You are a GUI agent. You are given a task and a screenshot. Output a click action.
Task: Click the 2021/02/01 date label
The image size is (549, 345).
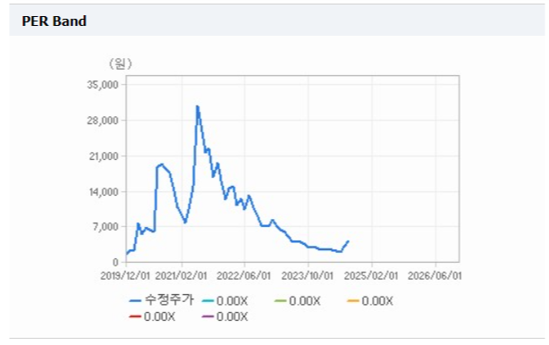click(x=182, y=275)
